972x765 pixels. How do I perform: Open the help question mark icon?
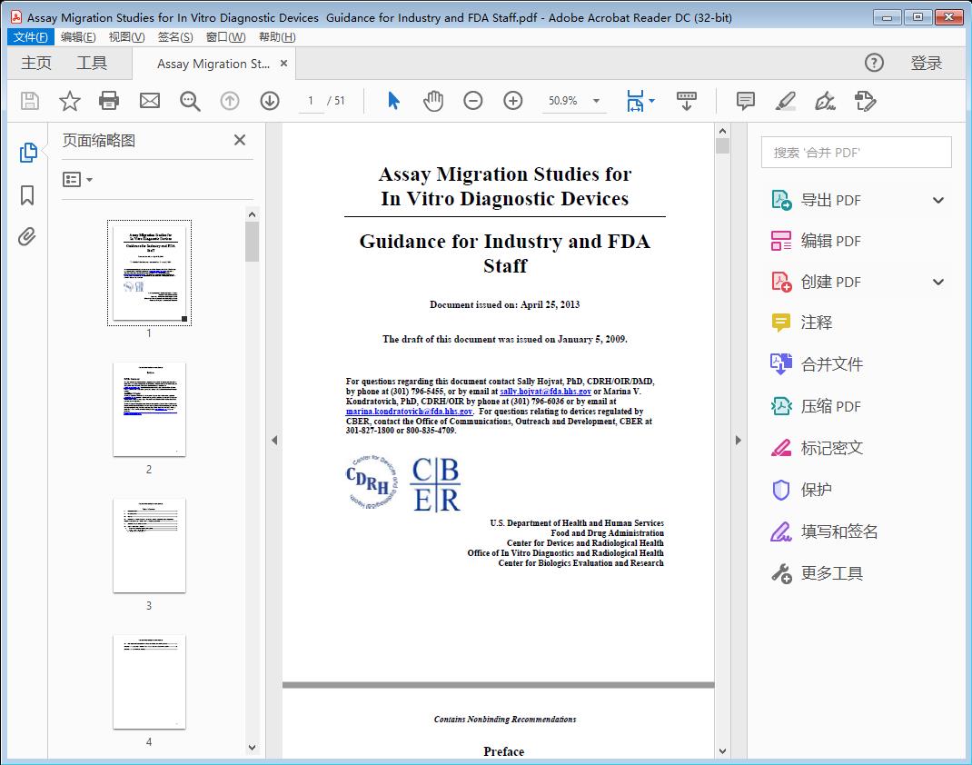[x=874, y=63]
